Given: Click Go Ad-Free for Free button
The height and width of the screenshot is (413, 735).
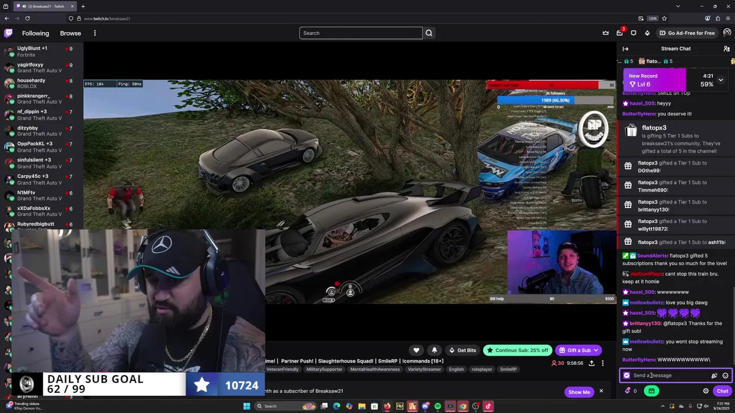Looking at the screenshot, I should click(687, 33).
